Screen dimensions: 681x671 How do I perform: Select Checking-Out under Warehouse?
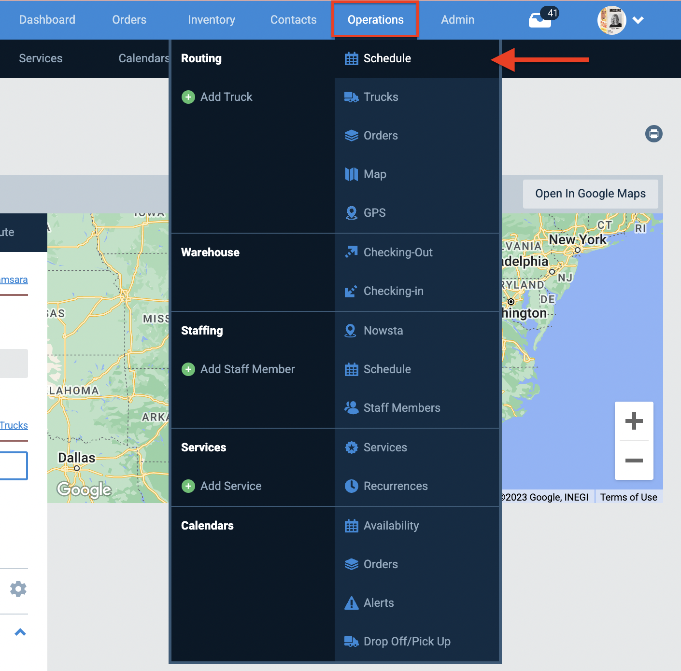coord(398,252)
